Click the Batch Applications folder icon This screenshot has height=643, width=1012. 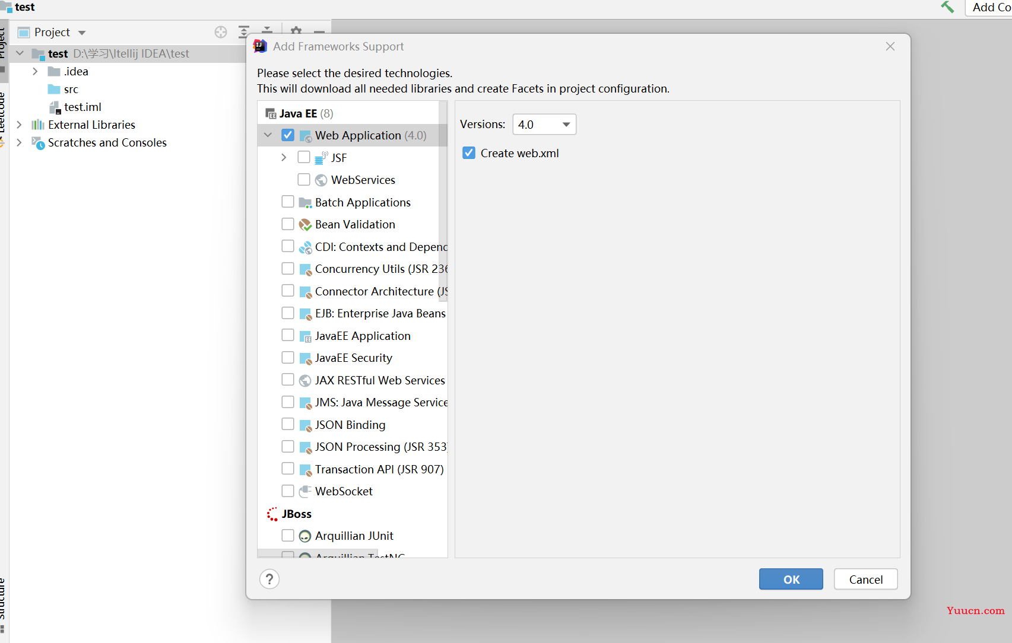306,203
